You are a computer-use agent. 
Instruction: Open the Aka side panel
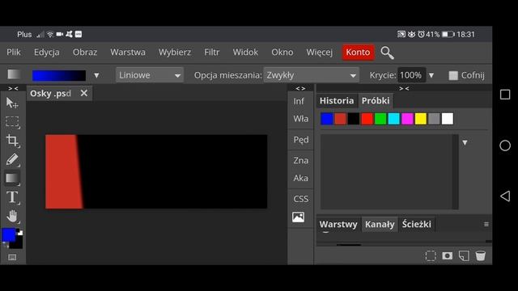[300, 178]
